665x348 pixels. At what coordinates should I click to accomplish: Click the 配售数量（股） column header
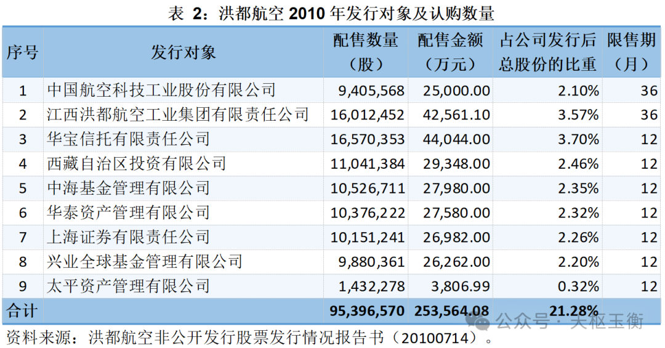tap(366, 52)
